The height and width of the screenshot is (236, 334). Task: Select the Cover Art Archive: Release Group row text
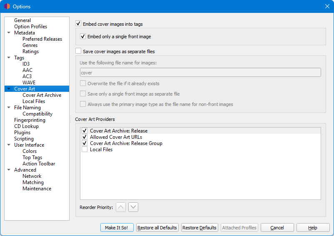pyautogui.click(x=126, y=143)
